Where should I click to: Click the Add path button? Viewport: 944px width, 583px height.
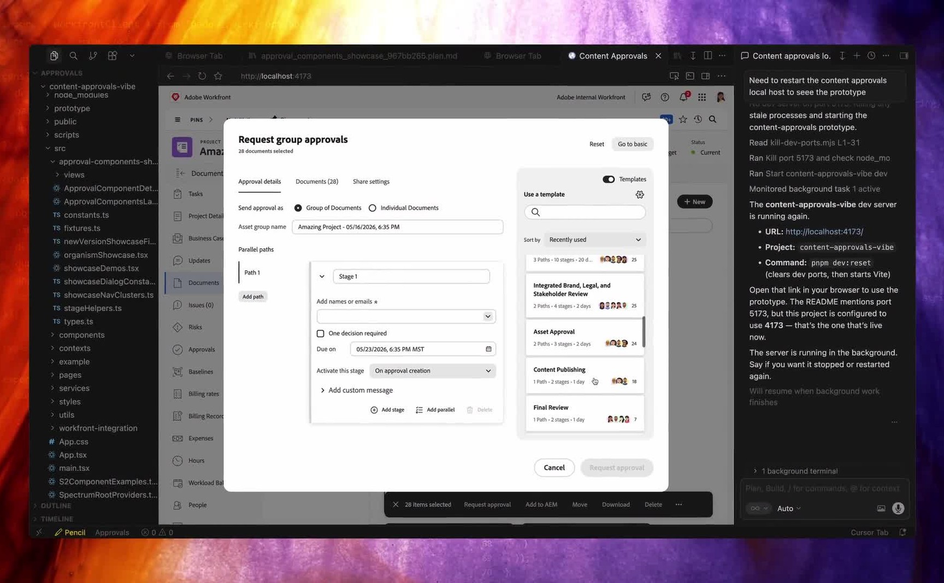tap(253, 296)
